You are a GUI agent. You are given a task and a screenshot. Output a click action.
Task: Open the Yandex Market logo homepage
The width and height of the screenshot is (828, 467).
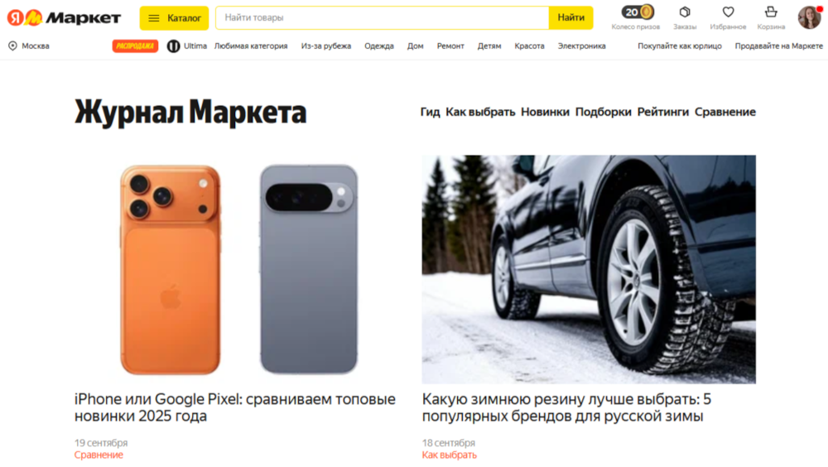click(x=64, y=18)
